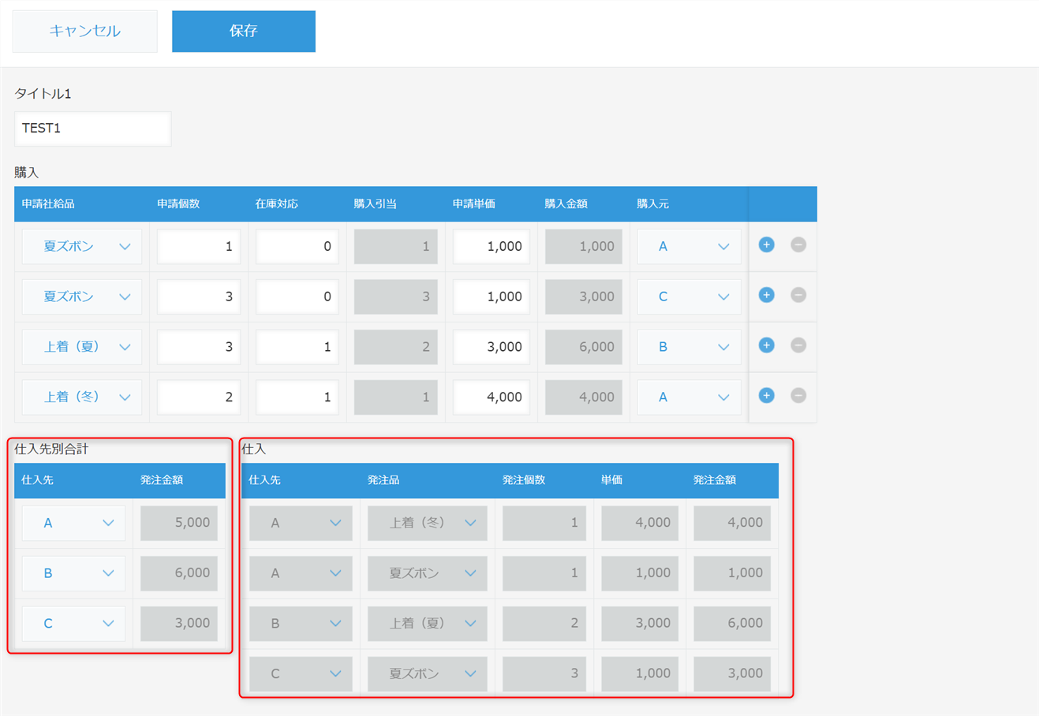The height and width of the screenshot is (716, 1039).
Task: Expand the 上着（冬） item dropdown in 購入 table
Action: [x=82, y=397]
